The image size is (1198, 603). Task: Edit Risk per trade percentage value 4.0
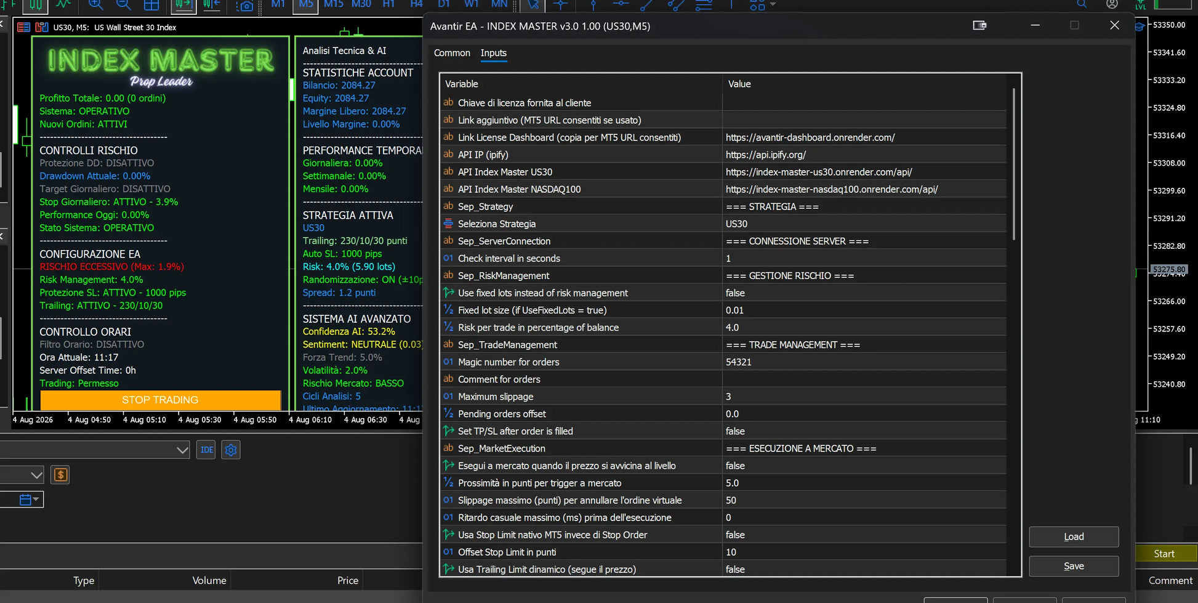click(864, 328)
